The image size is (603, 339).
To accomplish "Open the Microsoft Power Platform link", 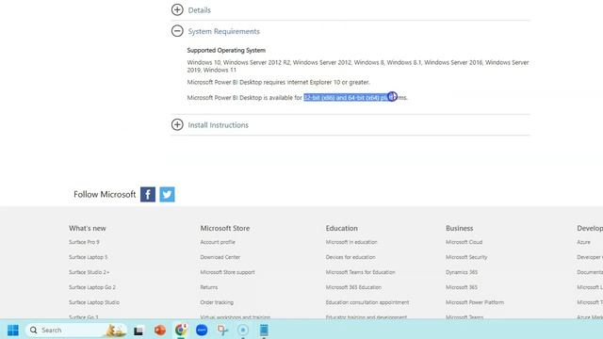I will click(475, 302).
